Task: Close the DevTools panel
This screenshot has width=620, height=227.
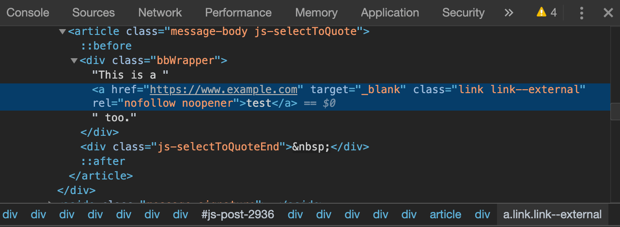Action: coord(608,13)
